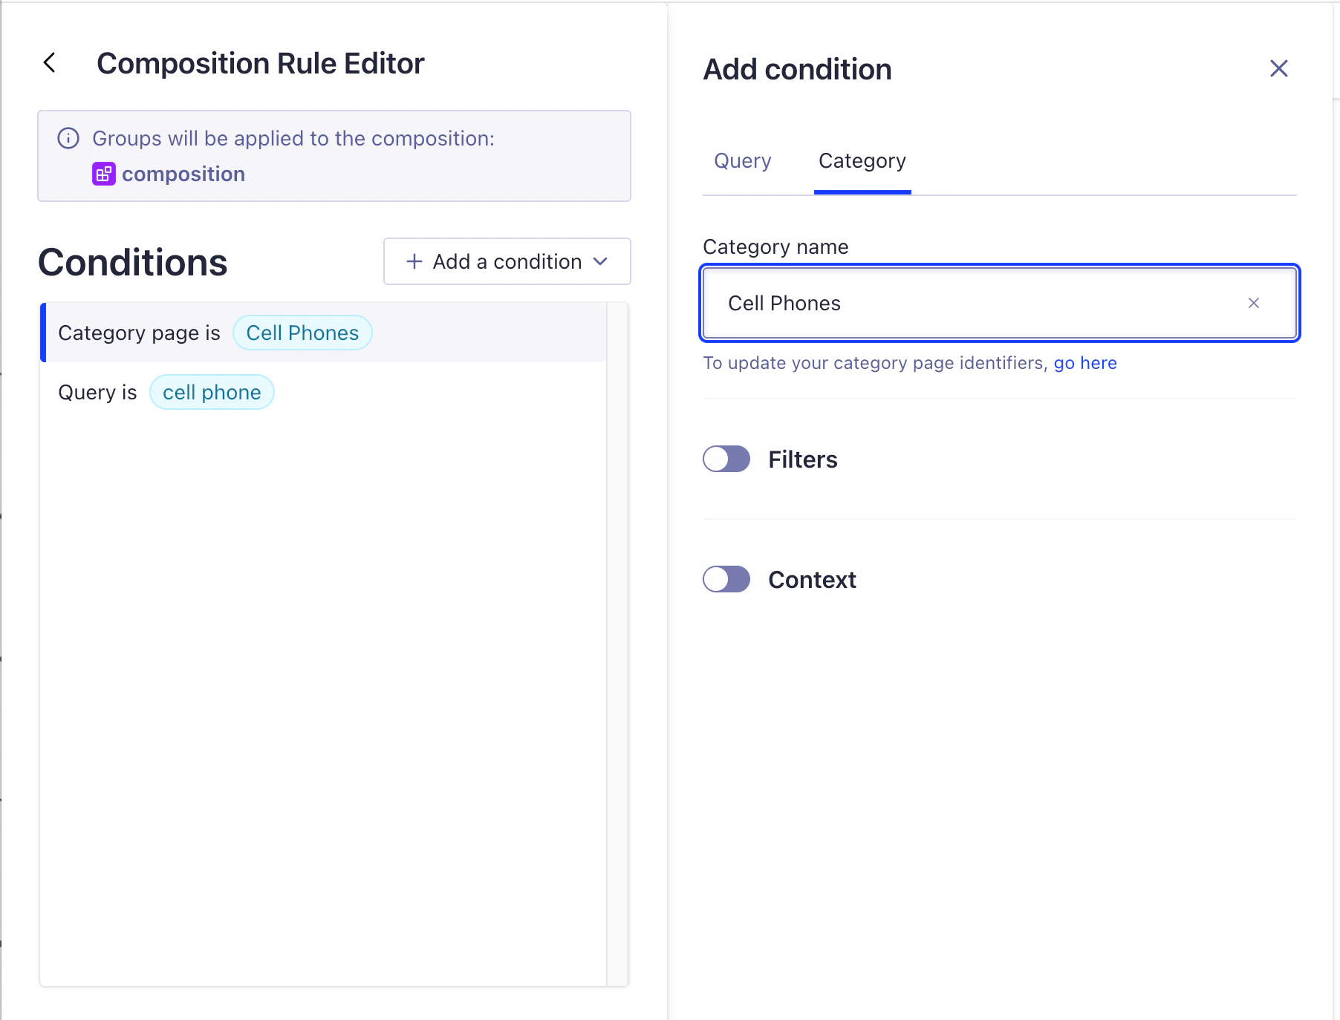
Task: Open the composition link in the banner
Action: point(183,174)
